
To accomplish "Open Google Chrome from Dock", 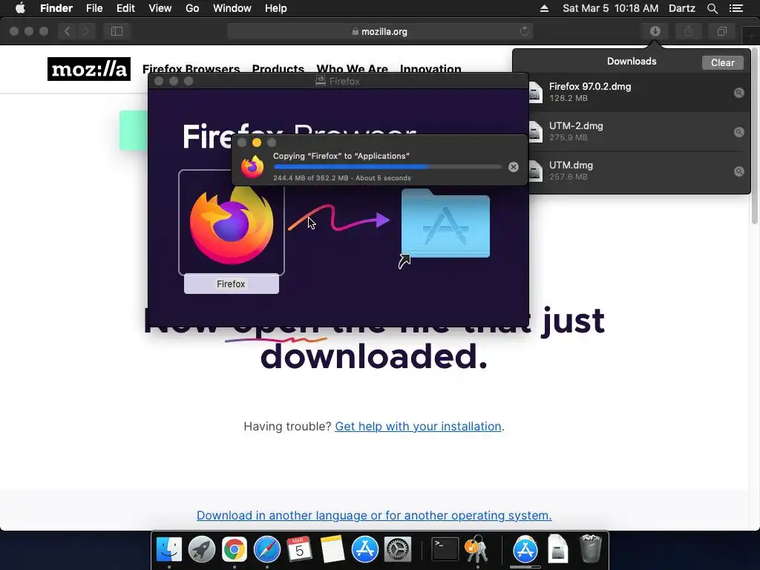I will [x=234, y=549].
